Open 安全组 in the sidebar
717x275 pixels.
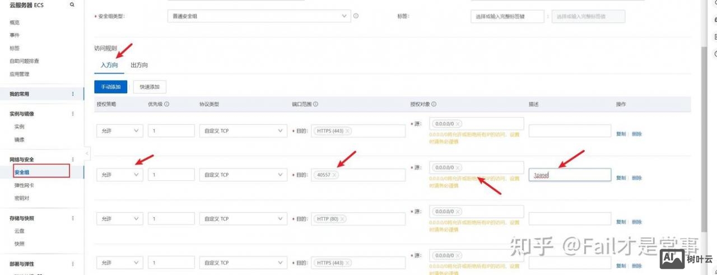pyautogui.click(x=22, y=173)
